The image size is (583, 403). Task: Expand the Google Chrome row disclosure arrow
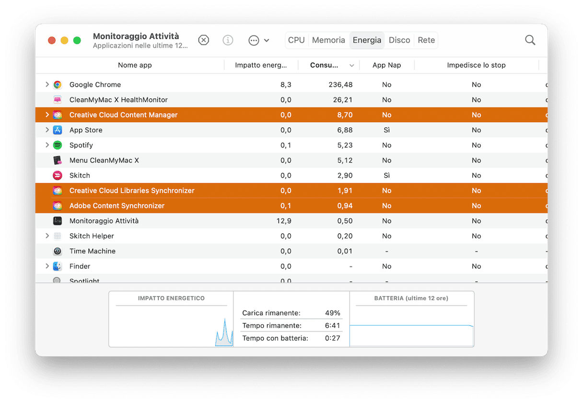click(47, 84)
